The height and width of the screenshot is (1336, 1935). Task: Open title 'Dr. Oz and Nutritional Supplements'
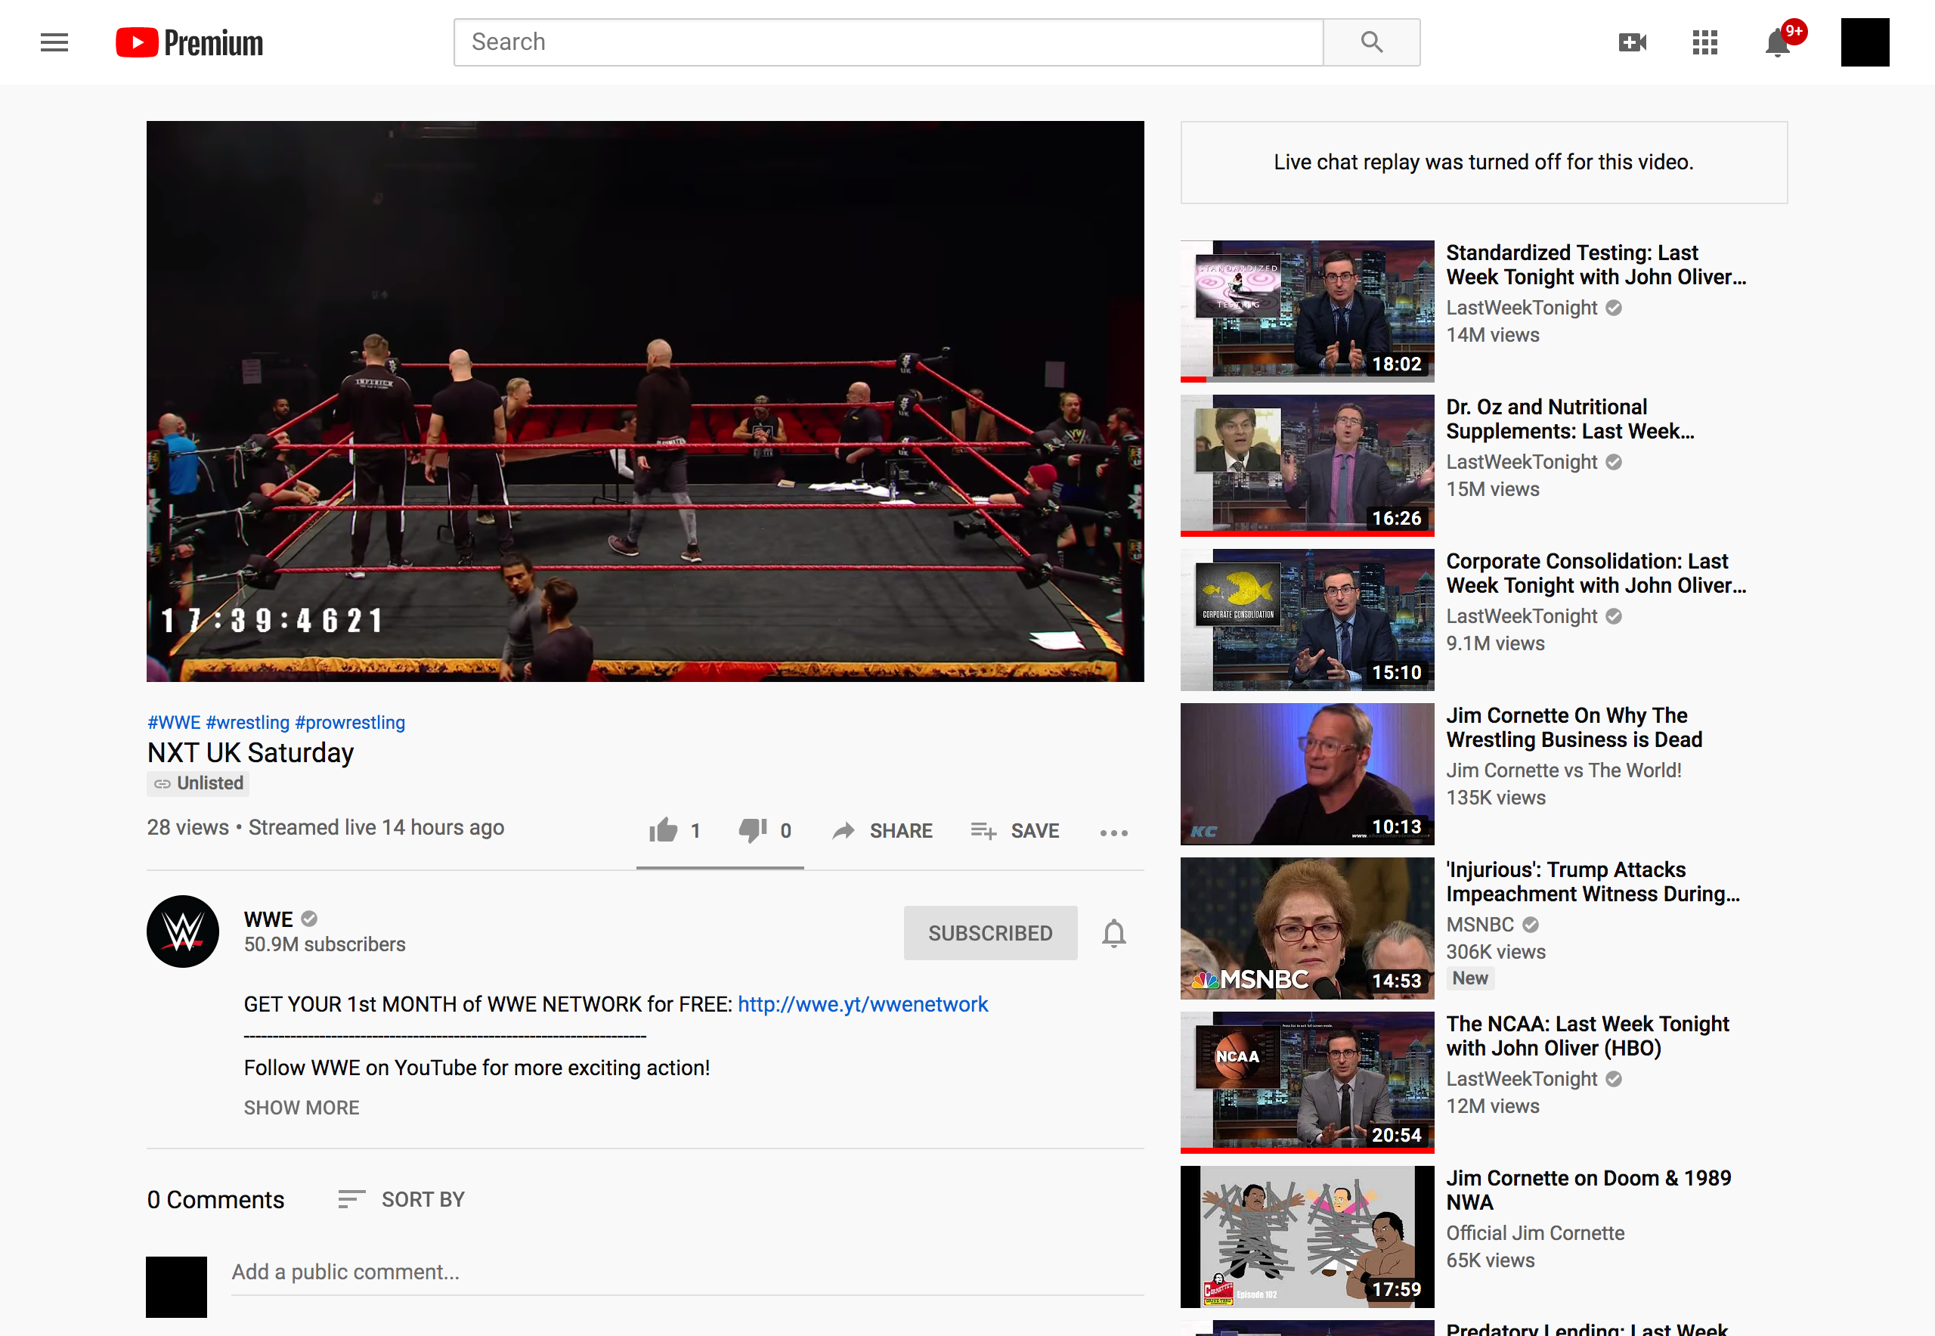pos(1570,419)
